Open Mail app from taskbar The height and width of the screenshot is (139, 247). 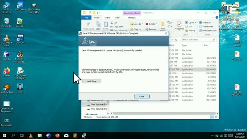[x=66, y=136]
